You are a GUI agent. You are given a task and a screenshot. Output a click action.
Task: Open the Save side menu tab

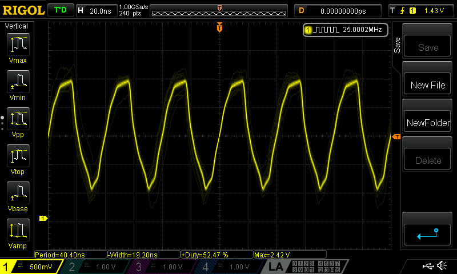point(397,45)
